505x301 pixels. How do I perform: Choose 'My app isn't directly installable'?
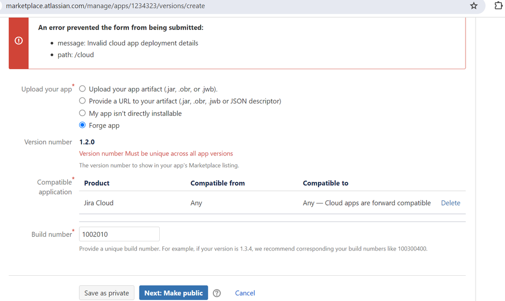click(82, 113)
